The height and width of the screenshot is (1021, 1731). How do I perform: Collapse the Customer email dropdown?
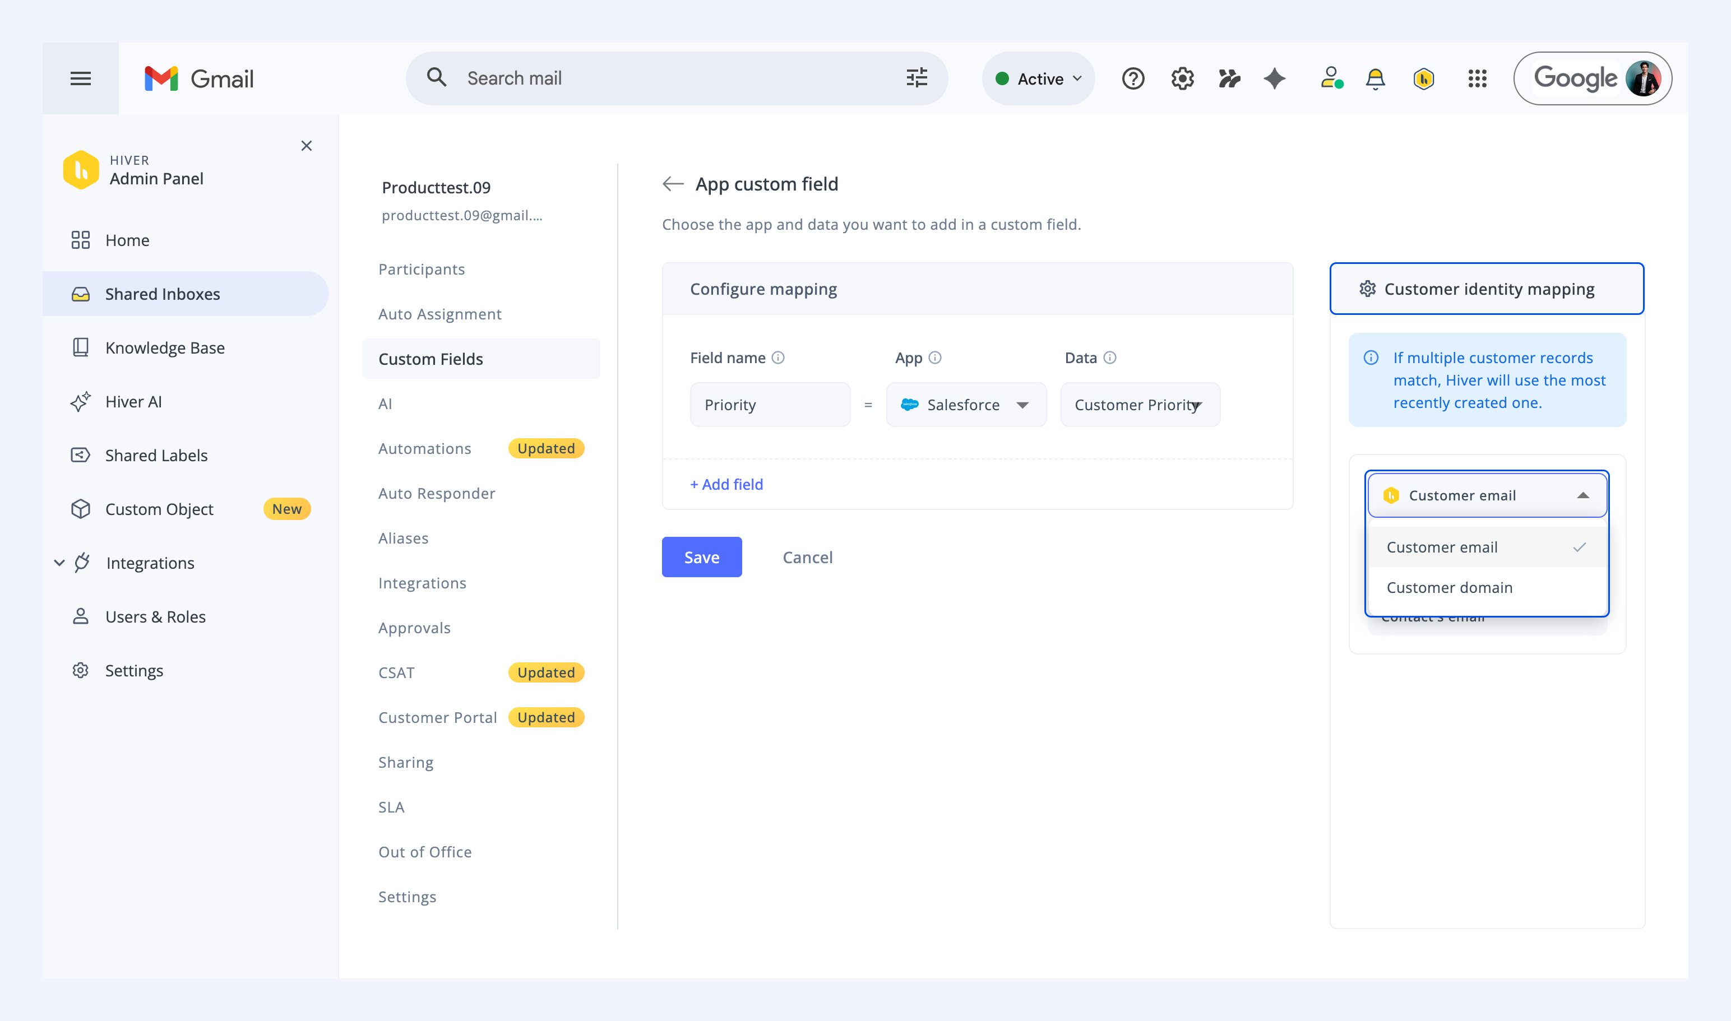coord(1487,495)
